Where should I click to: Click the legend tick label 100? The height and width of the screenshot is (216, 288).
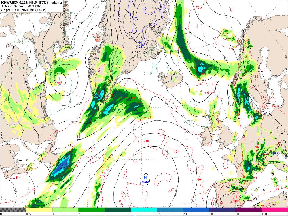[264, 214]
